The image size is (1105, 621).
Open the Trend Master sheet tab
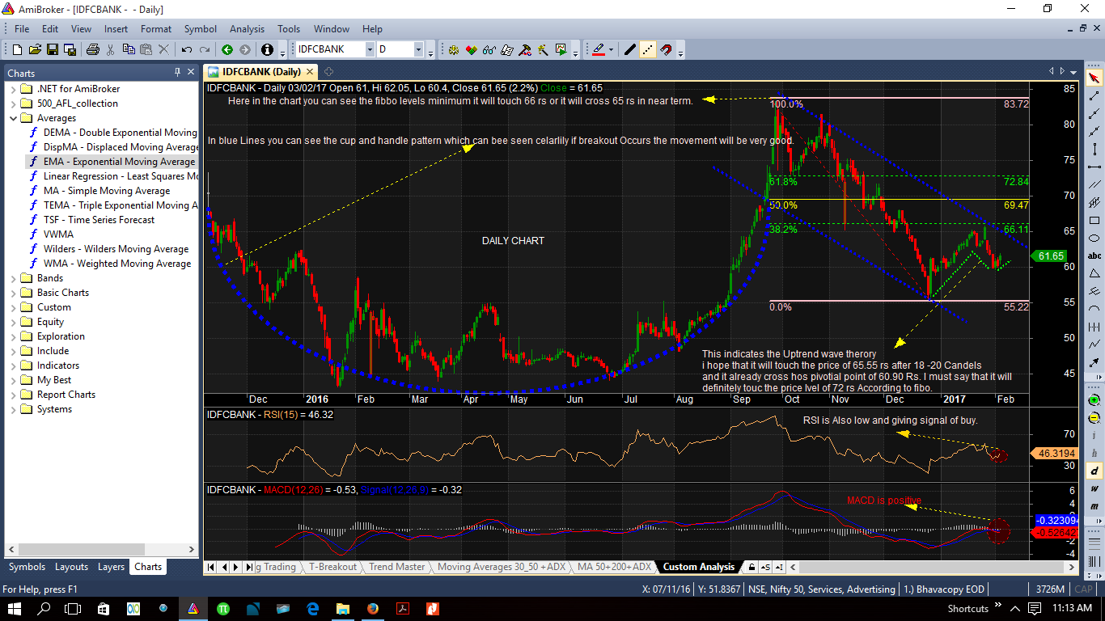click(397, 567)
